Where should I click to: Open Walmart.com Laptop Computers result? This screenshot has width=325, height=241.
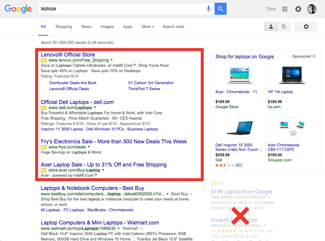pyautogui.click(x=100, y=223)
